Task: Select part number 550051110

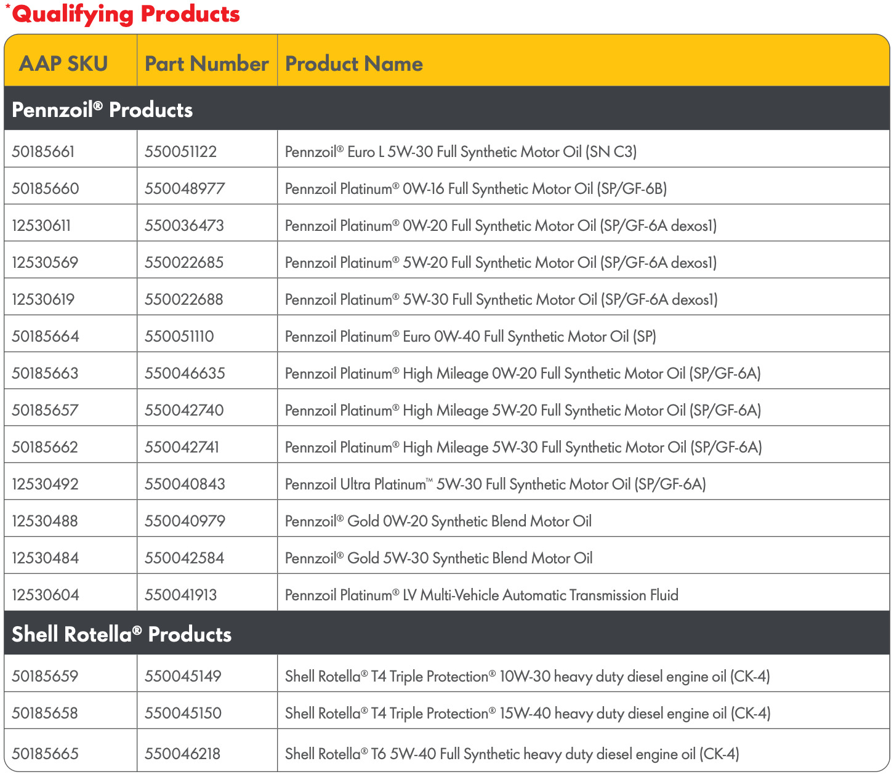Action: [x=179, y=336]
